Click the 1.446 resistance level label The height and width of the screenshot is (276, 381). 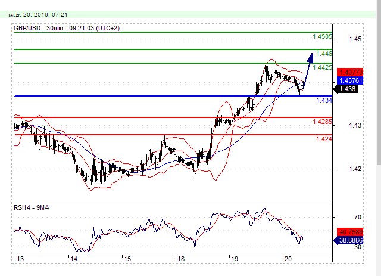tap(324, 54)
